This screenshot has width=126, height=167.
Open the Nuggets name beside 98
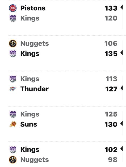(35, 160)
